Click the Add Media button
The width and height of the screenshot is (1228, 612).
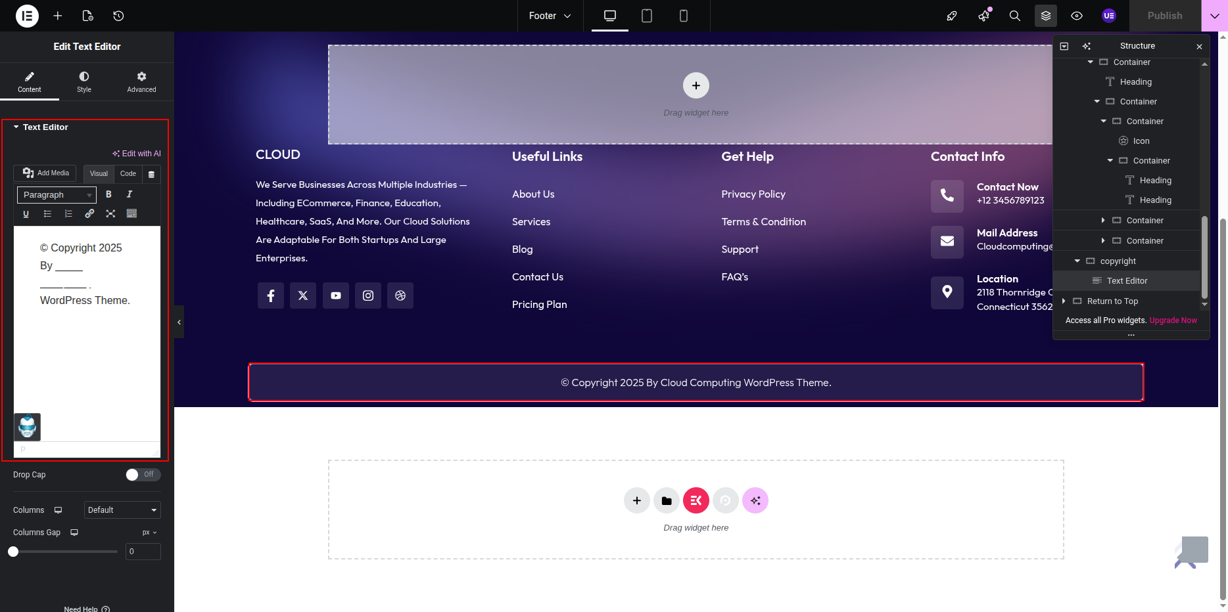(x=45, y=173)
